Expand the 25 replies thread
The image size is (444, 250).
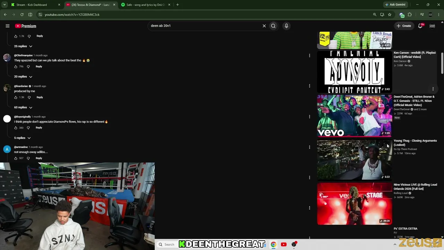click(23, 46)
